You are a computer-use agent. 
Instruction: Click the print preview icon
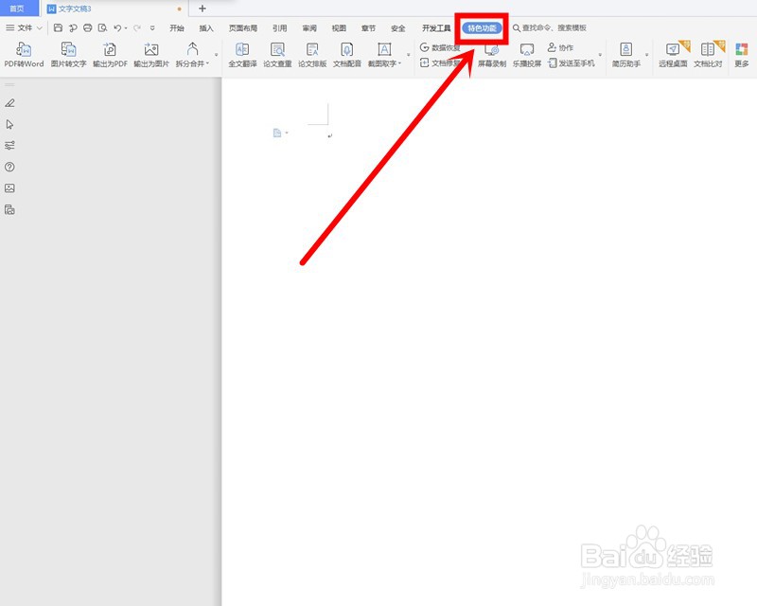(x=102, y=28)
